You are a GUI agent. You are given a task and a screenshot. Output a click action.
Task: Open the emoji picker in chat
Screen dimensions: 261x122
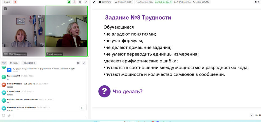4,115
